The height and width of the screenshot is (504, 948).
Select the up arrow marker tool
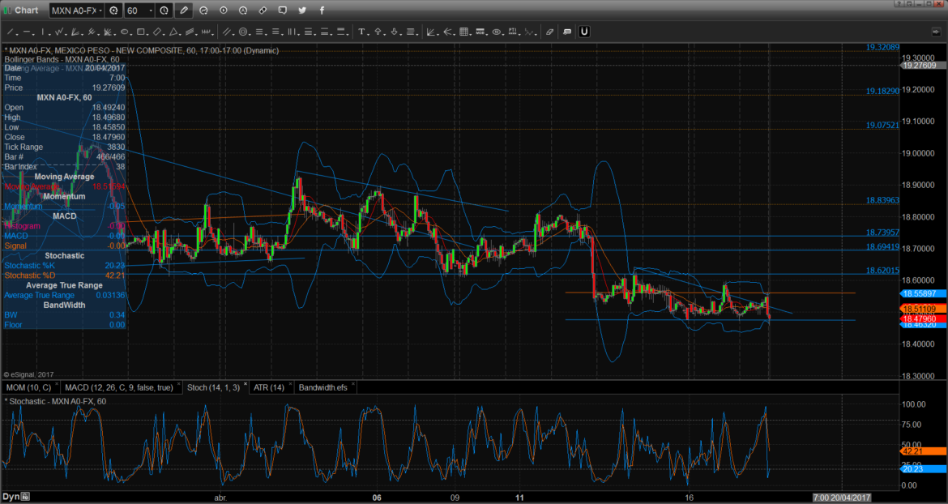click(378, 32)
